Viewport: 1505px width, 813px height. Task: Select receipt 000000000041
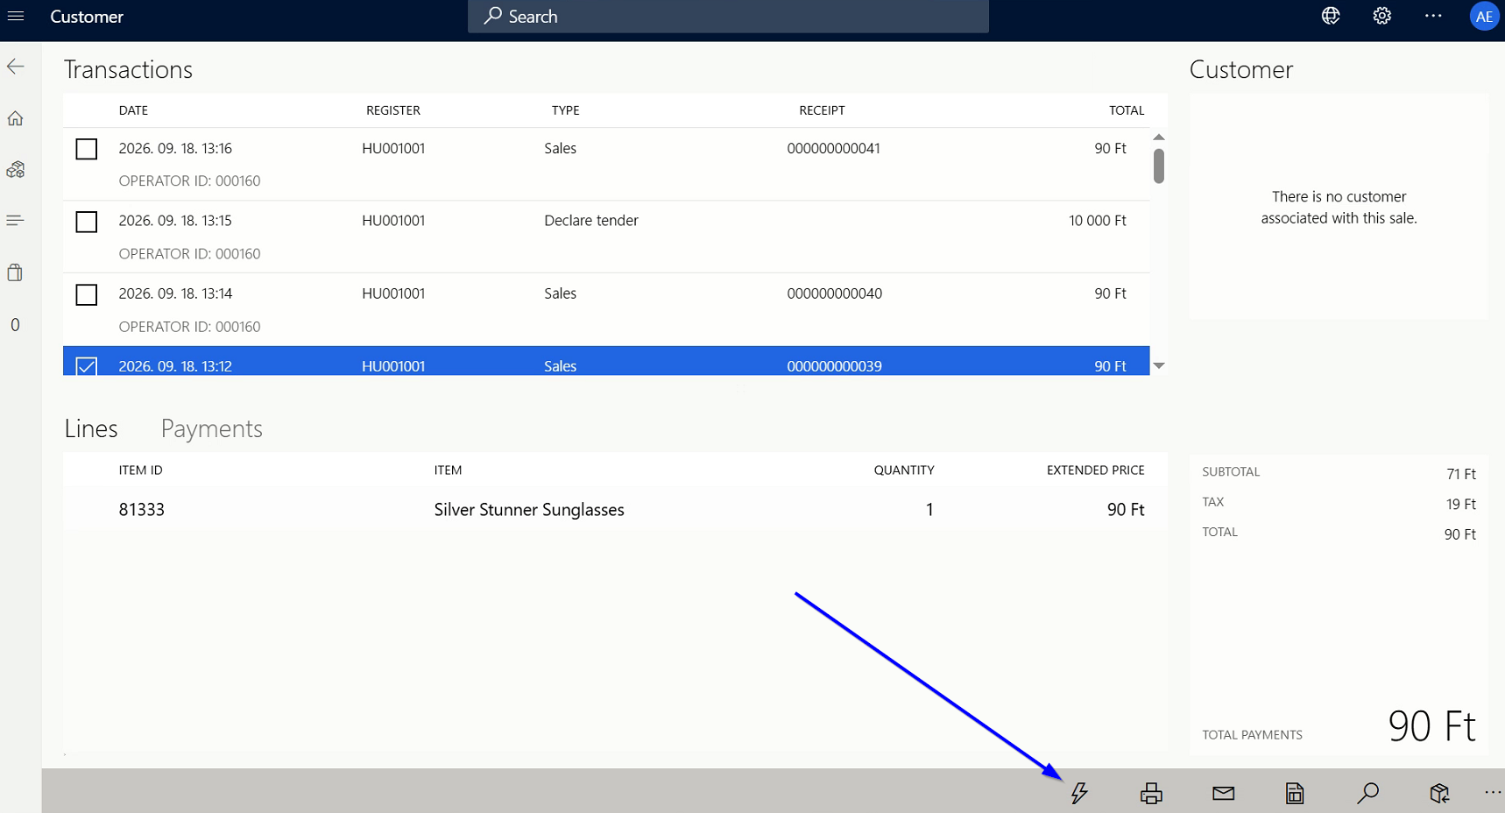(833, 149)
